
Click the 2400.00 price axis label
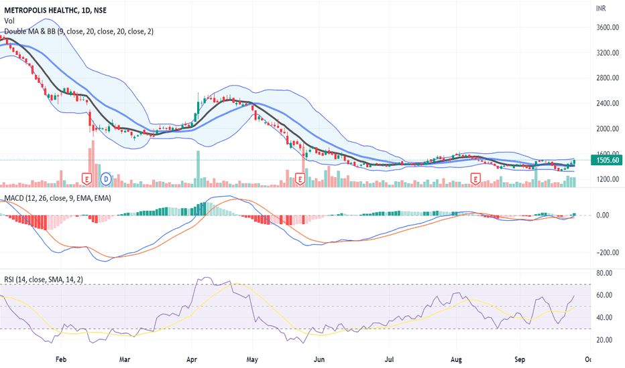pyautogui.click(x=608, y=104)
